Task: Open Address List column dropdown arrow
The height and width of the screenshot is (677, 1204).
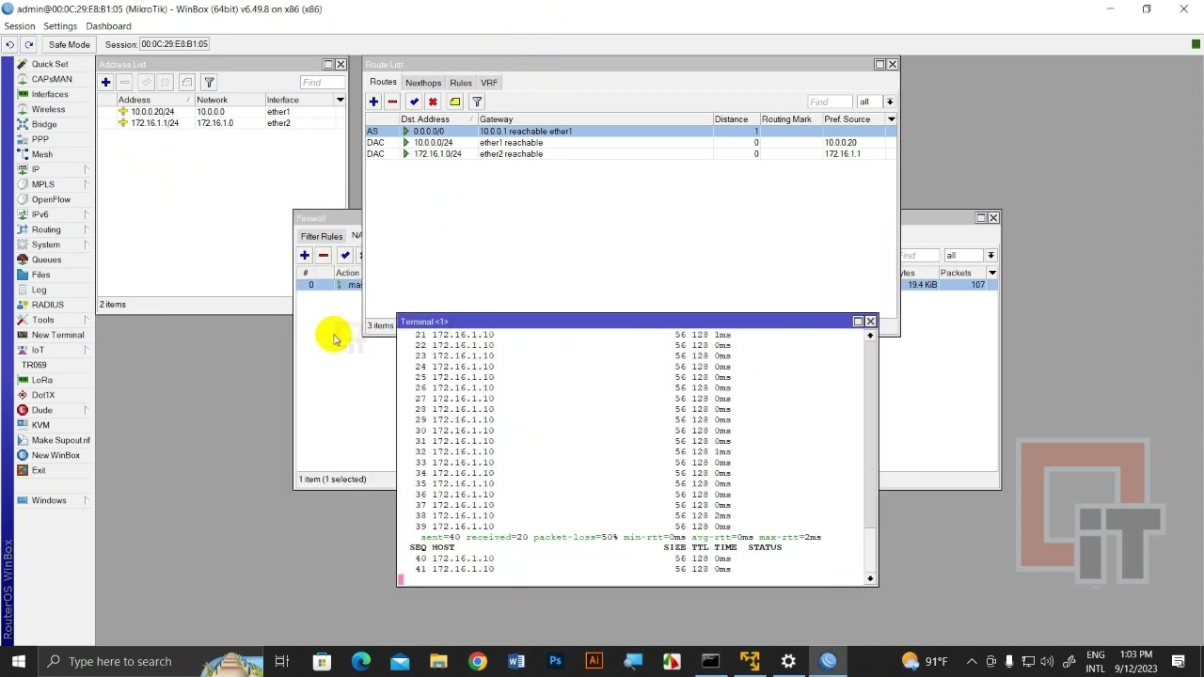Action: pos(340,100)
